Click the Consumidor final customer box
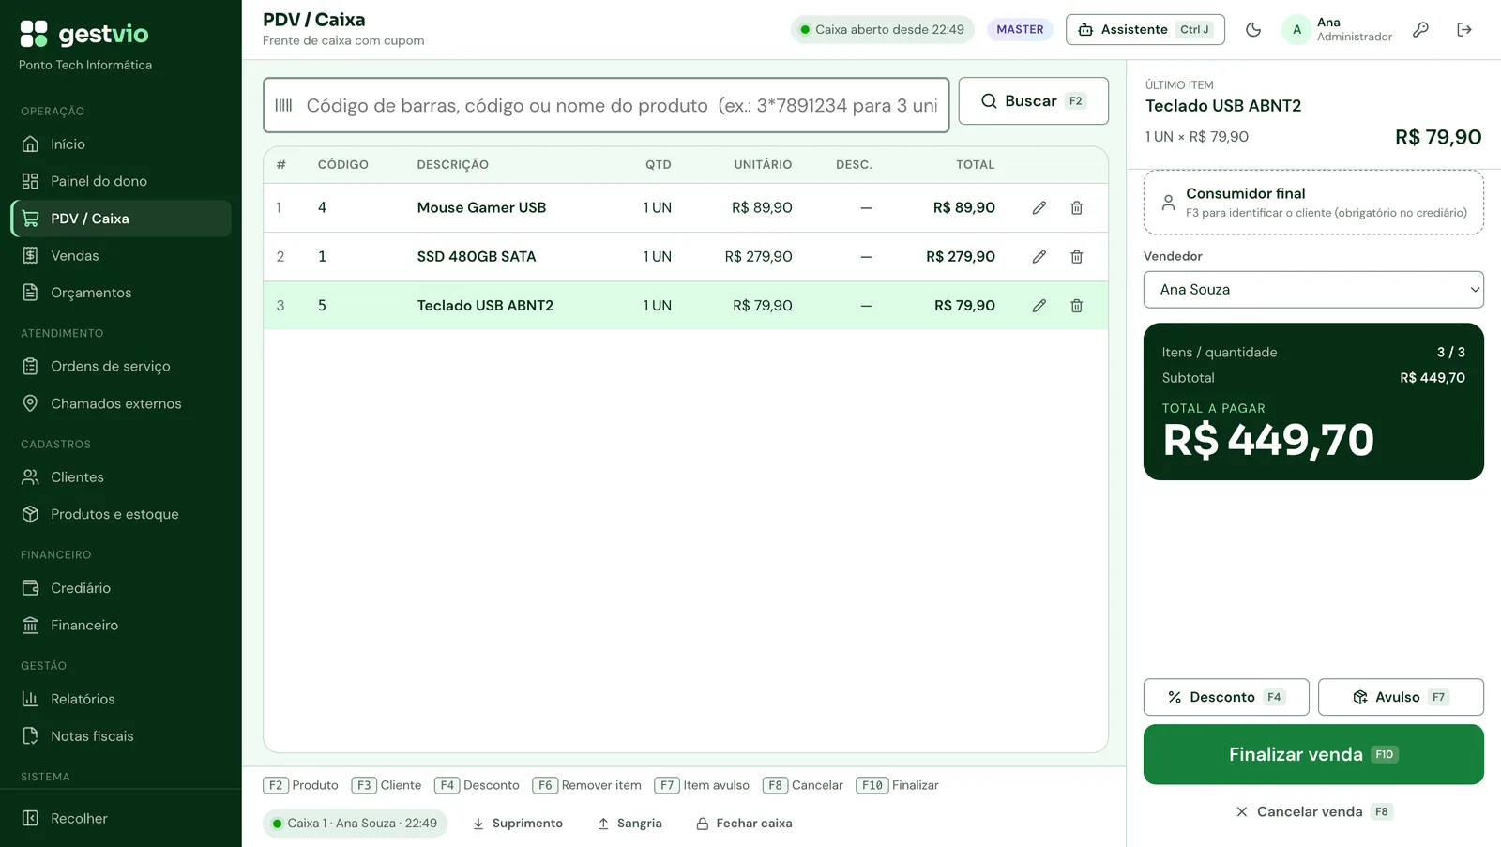Viewport: 1501px width, 847px height. pyautogui.click(x=1313, y=203)
